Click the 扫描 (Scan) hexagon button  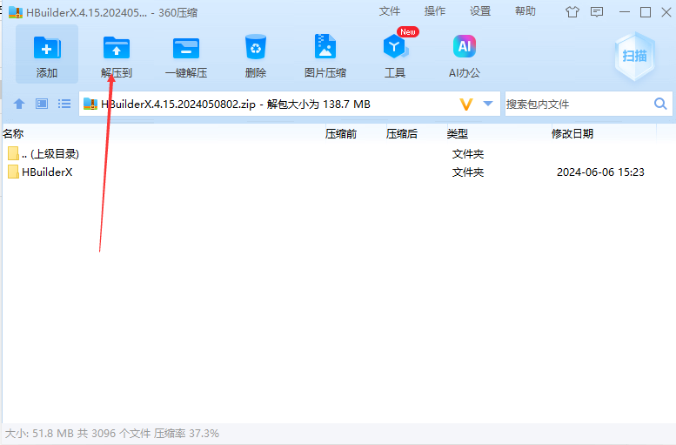(x=634, y=56)
